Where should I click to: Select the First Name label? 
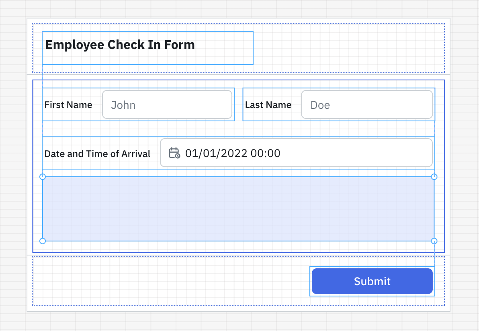[68, 105]
